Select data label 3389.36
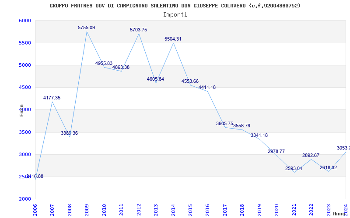Image resolution: width=350 pixels, height=218 pixels. click(69, 133)
